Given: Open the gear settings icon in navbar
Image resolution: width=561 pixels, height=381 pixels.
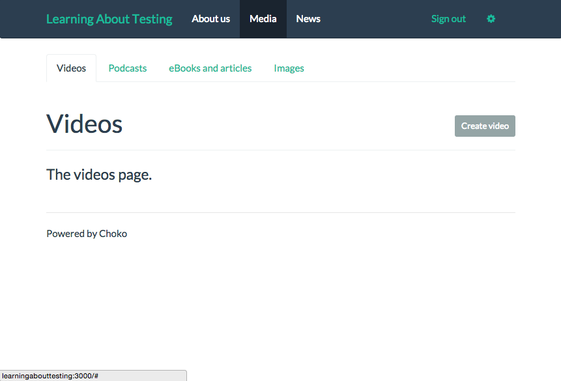Looking at the screenshot, I should [x=491, y=19].
